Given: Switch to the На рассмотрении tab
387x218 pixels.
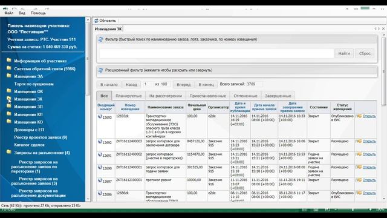Looking at the screenshot, I should 165,96.
